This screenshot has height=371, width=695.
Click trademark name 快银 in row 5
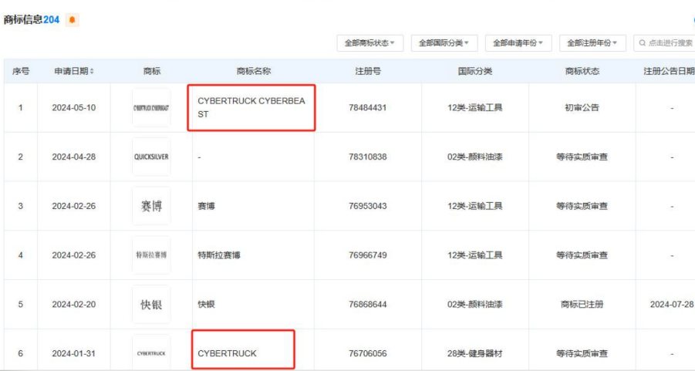click(x=206, y=305)
